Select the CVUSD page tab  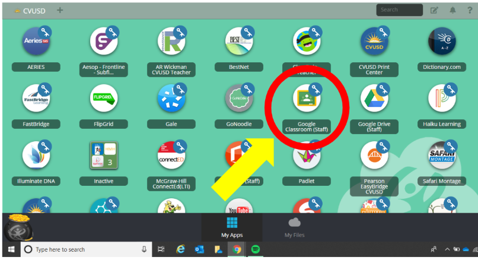coord(30,11)
